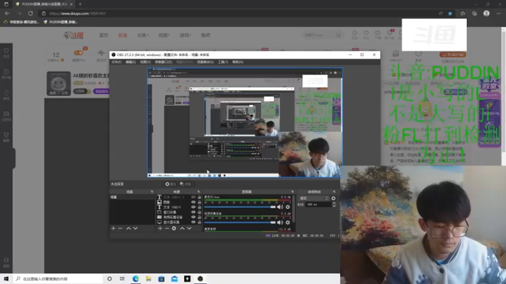
Task: Mute the video capture device speaker icon
Action: (x=280, y=222)
